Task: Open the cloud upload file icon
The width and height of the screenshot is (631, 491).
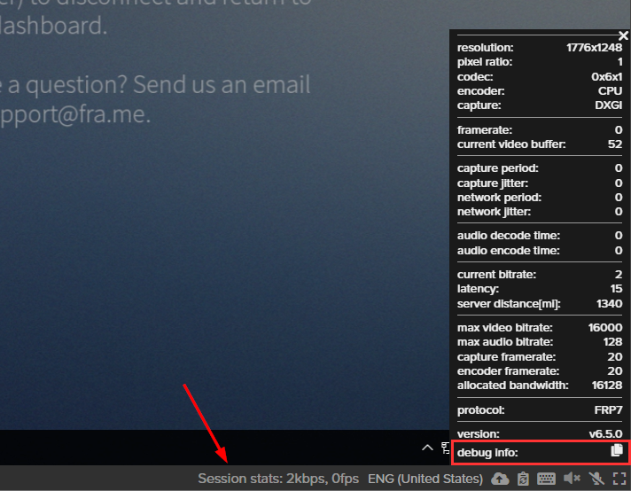Action: click(x=500, y=479)
